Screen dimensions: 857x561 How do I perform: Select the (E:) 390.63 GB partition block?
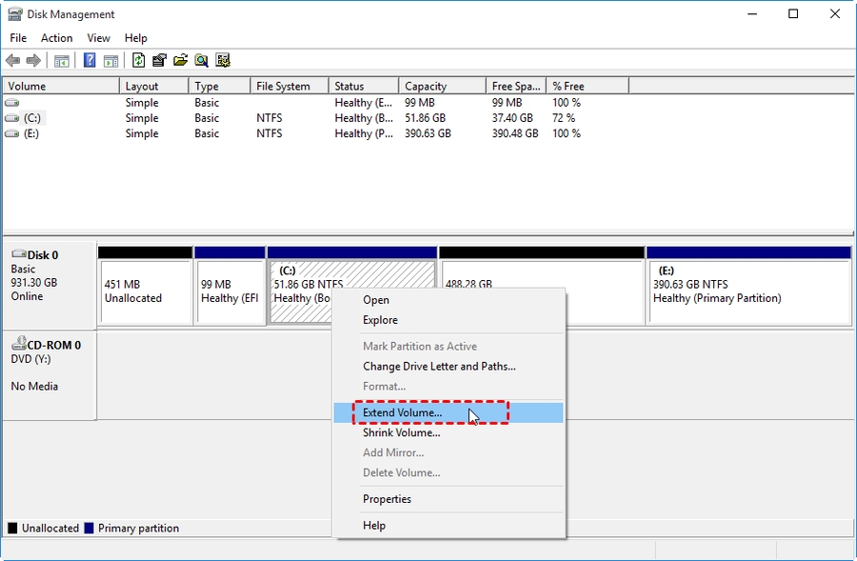pos(747,291)
